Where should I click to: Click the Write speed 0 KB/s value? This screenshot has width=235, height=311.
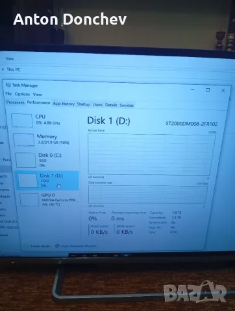coord(125,232)
